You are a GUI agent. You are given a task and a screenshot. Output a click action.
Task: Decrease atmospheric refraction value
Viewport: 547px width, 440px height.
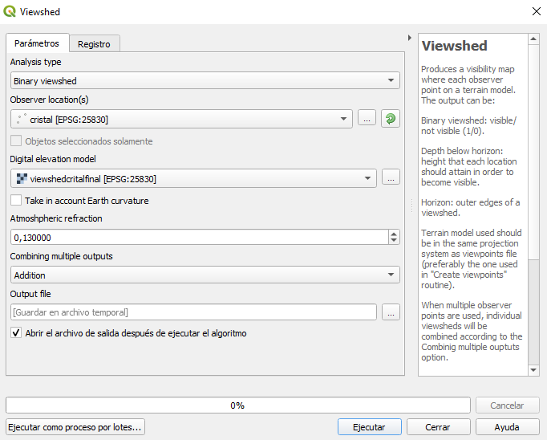coord(394,241)
